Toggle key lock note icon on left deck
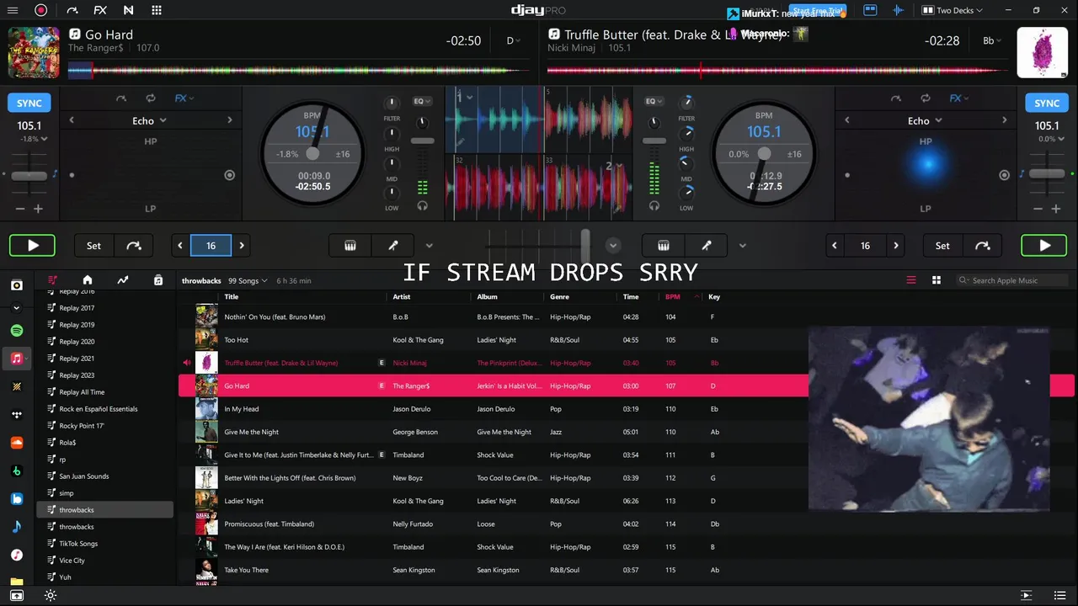 click(x=55, y=174)
